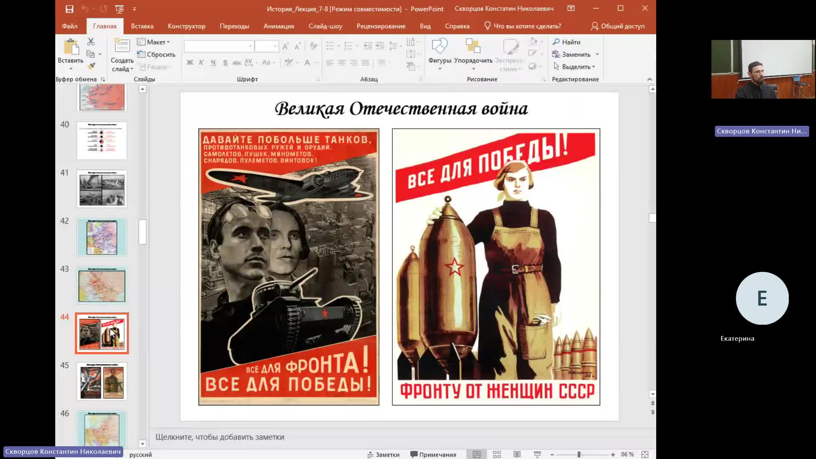
Task: Select slide 42 thumbnail
Action: click(x=102, y=237)
